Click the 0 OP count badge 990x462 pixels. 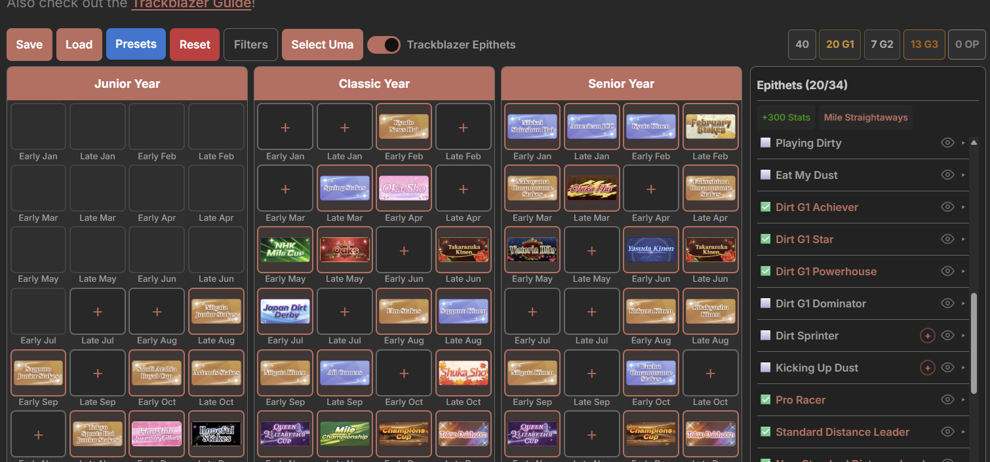(x=967, y=45)
